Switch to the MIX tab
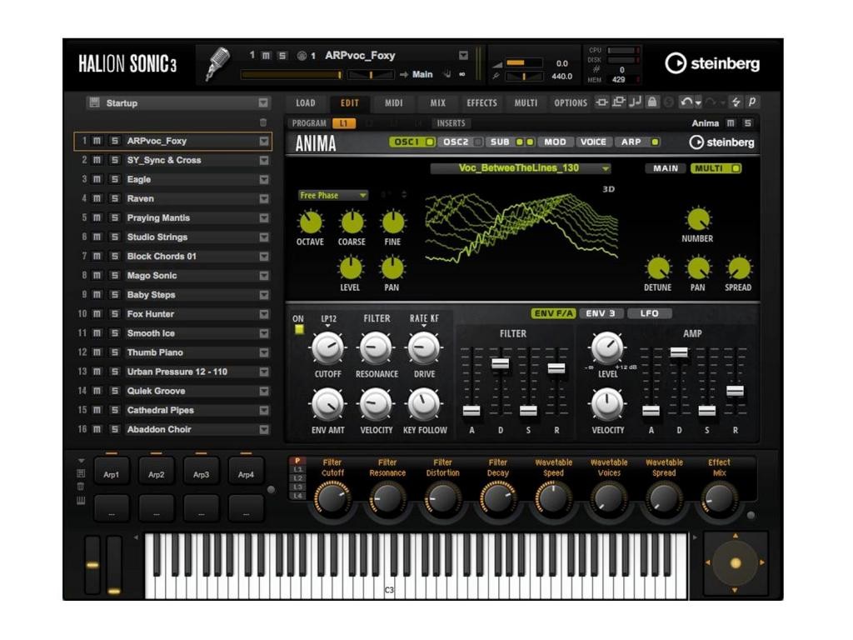The width and height of the screenshot is (853, 640). pyautogui.click(x=438, y=102)
